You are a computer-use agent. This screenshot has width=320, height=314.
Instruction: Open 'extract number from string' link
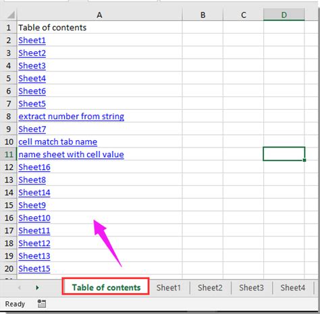coord(71,117)
